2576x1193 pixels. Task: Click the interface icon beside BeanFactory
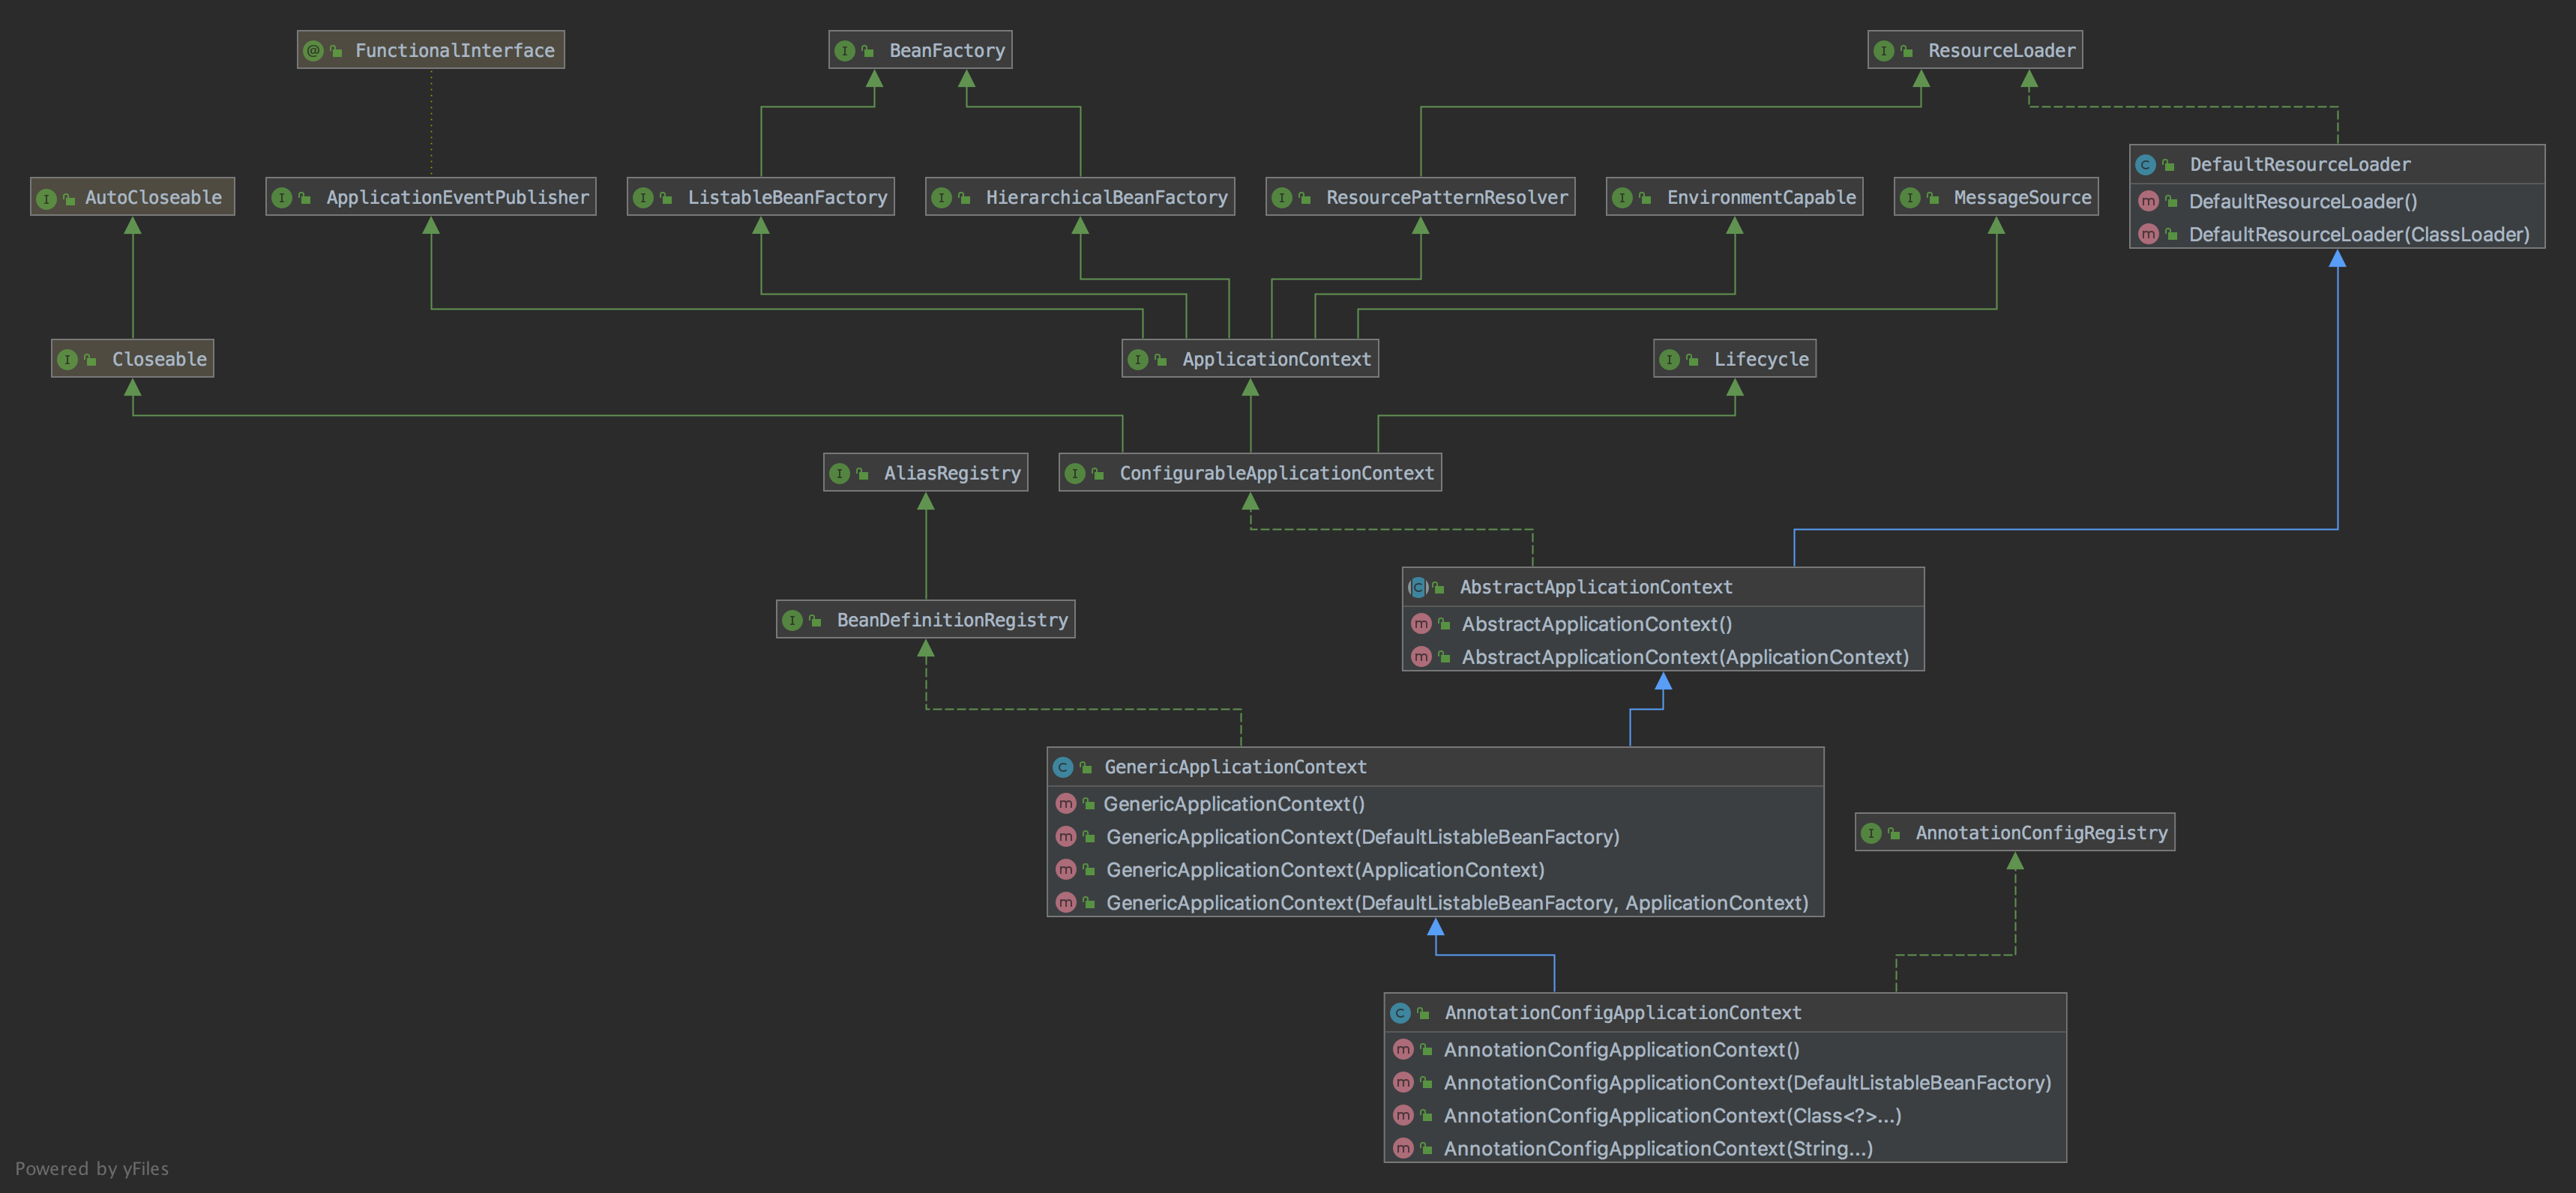click(x=844, y=50)
